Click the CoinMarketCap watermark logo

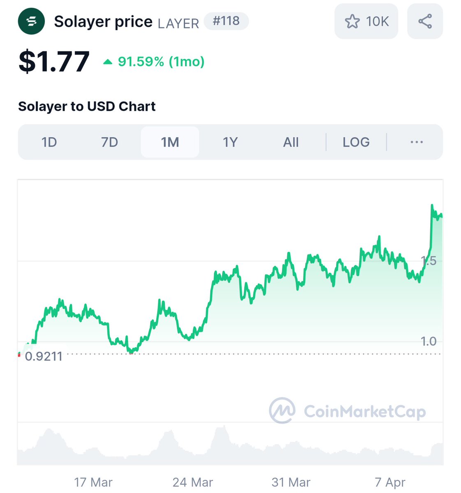pyautogui.click(x=347, y=410)
